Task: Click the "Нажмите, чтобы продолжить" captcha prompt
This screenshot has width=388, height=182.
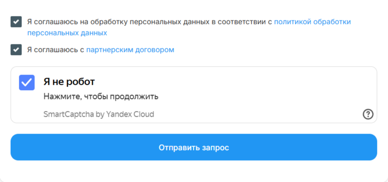Action: (x=101, y=96)
